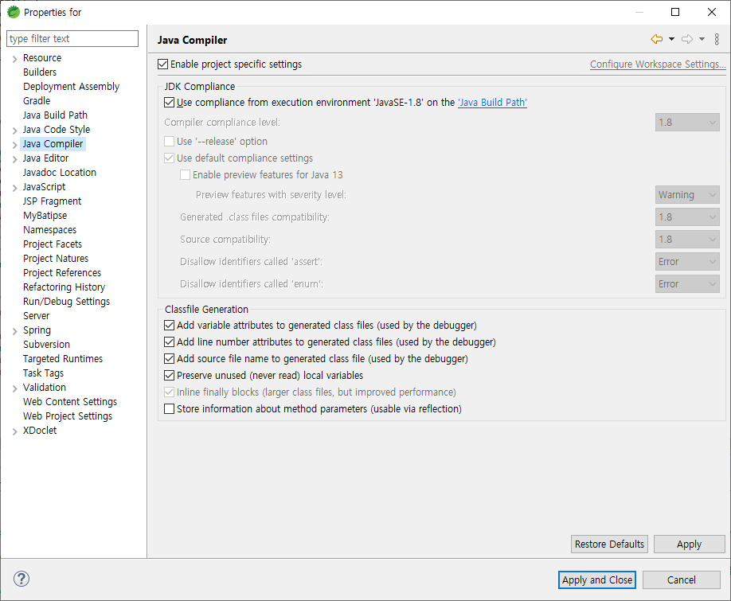Open Disallow identifiers called 'assert' dropdown
The image size is (731, 601).
click(x=687, y=262)
